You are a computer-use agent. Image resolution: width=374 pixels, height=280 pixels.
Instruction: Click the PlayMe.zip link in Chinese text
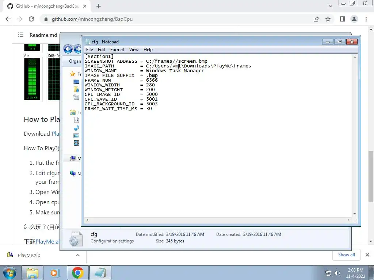click(x=47, y=241)
